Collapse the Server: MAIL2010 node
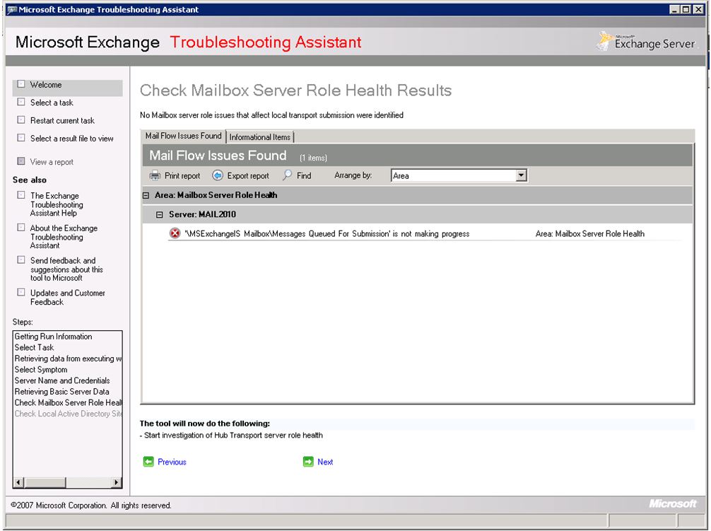 [159, 215]
